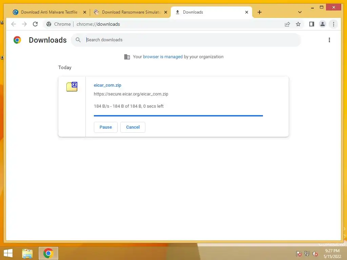Reload the downloads page
This screenshot has height=260, width=347.
[35, 24]
